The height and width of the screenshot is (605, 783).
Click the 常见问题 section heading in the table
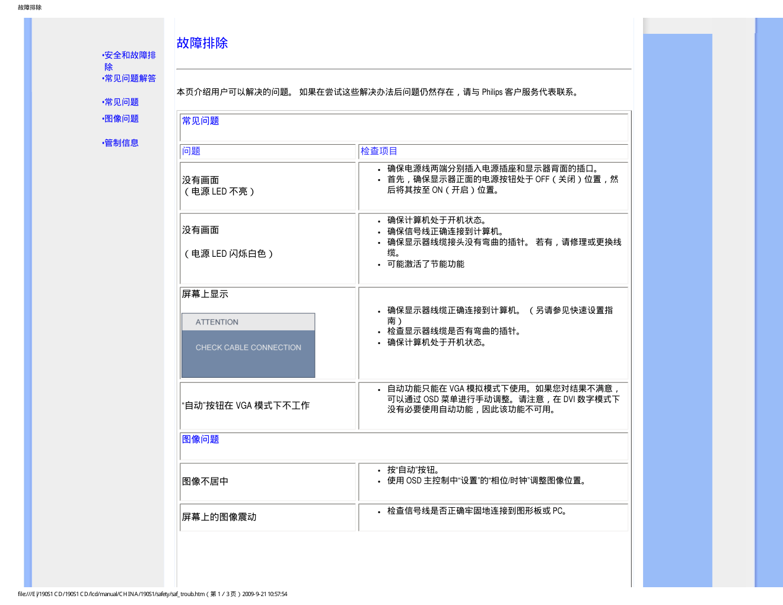pyautogui.click(x=200, y=121)
